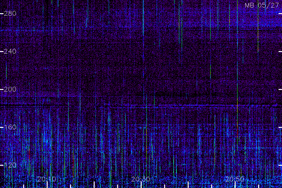Screen dimensions: 282x188
Task: Click the 20:30 time label
Action: pyautogui.click(x=141, y=179)
